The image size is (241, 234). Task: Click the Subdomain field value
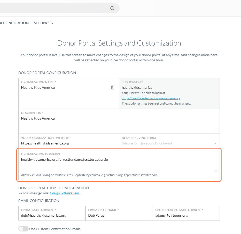(x=137, y=87)
